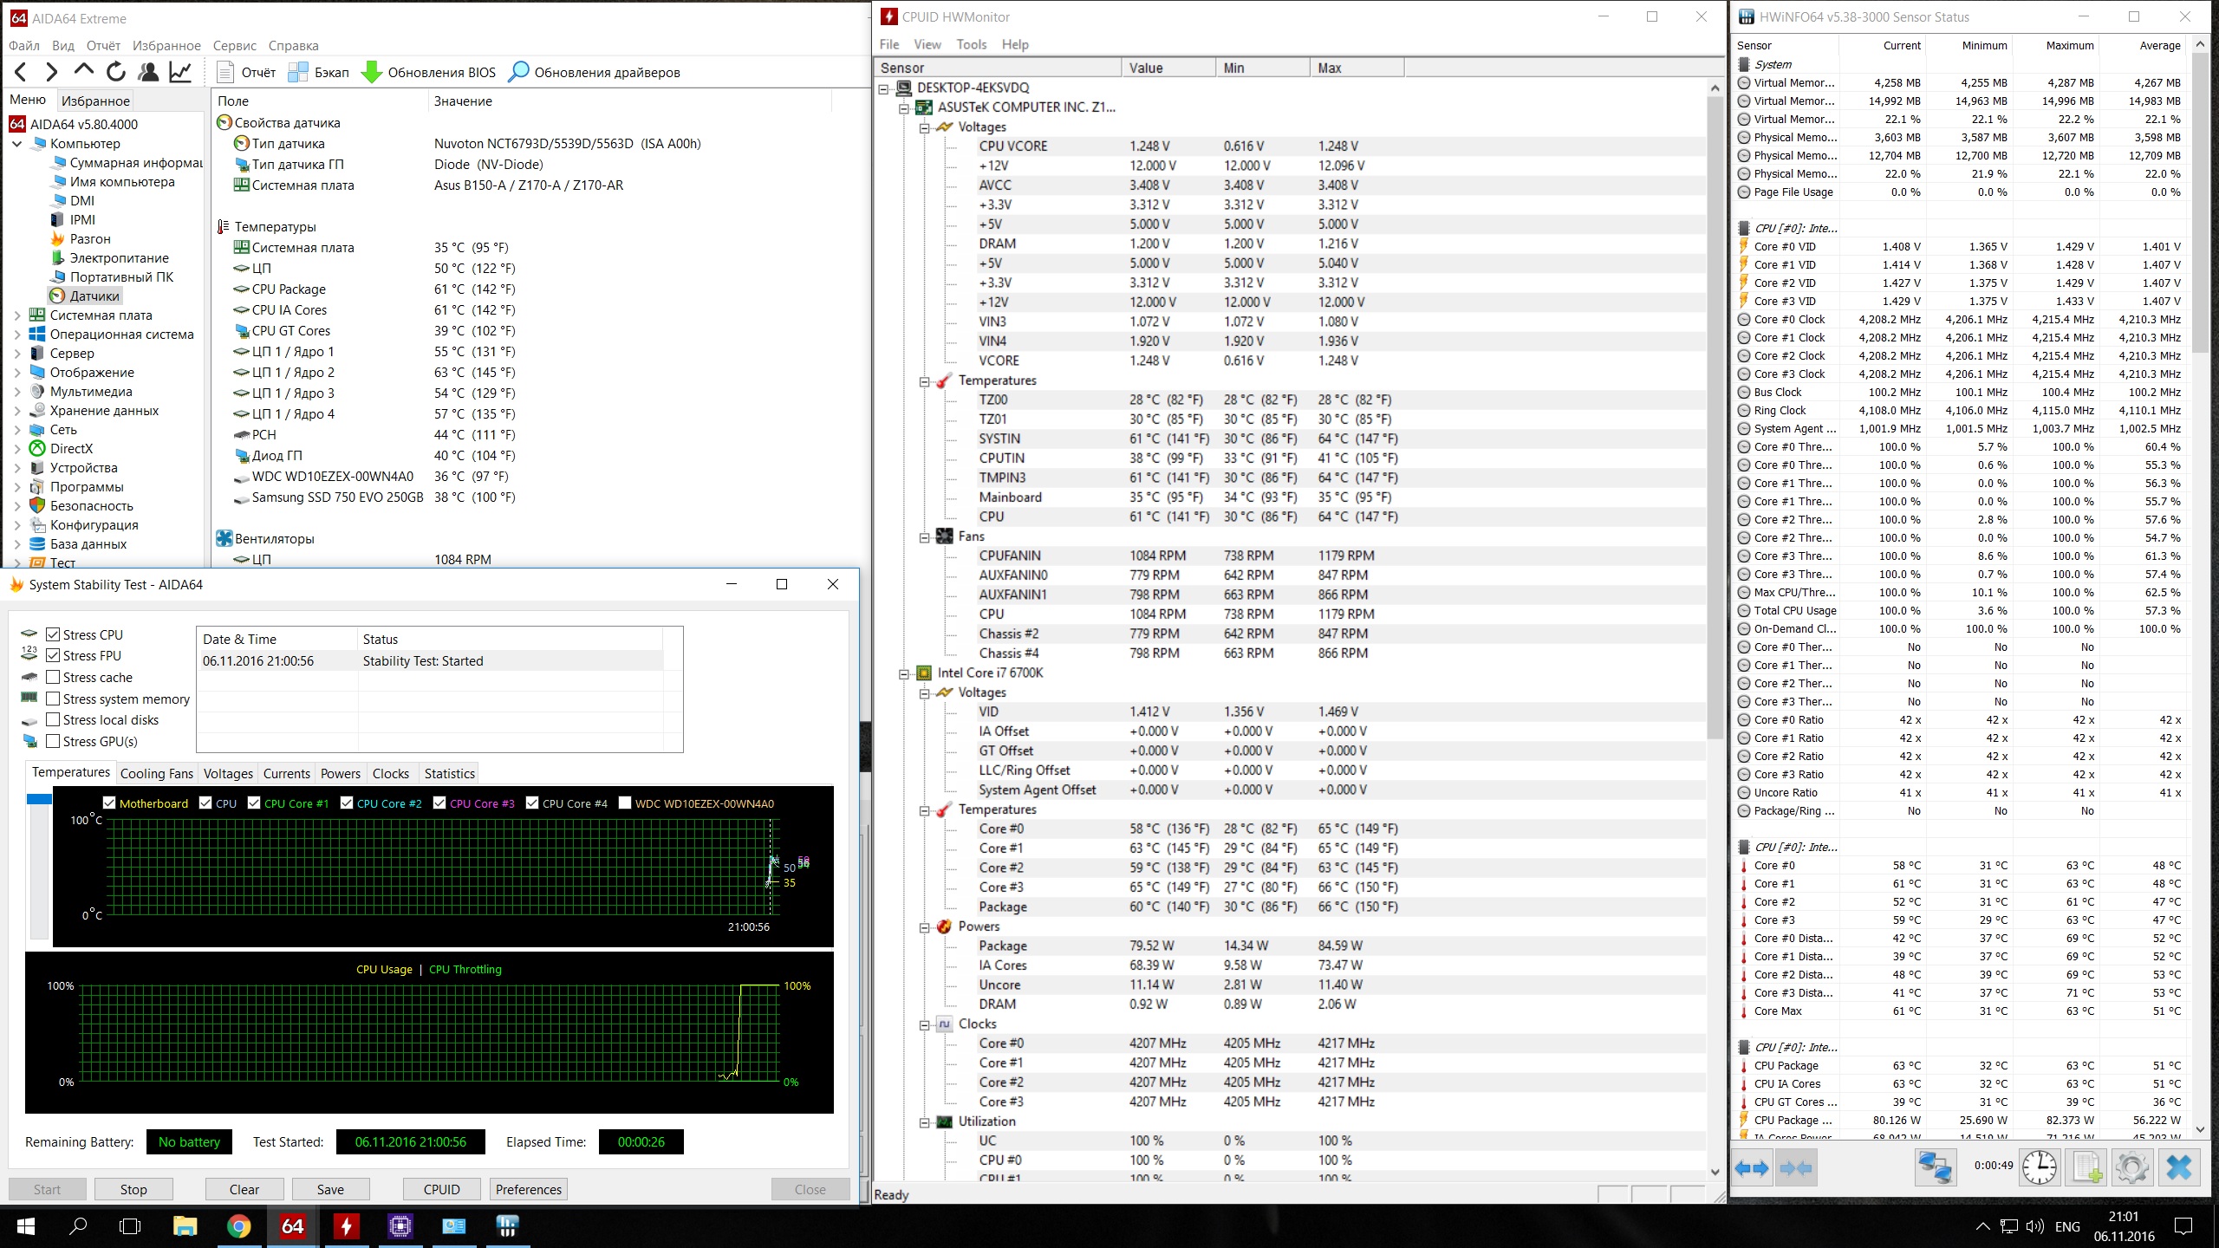This screenshot has width=2219, height=1248.
Task: Click the HWiNFO blue expand arrows icon
Action: tap(1752, 1168)
